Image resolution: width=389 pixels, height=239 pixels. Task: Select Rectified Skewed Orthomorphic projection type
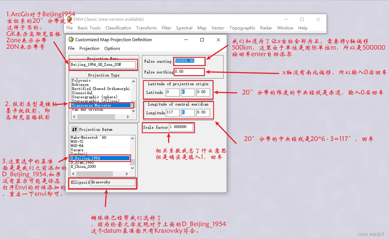click(x=101, y=89)
